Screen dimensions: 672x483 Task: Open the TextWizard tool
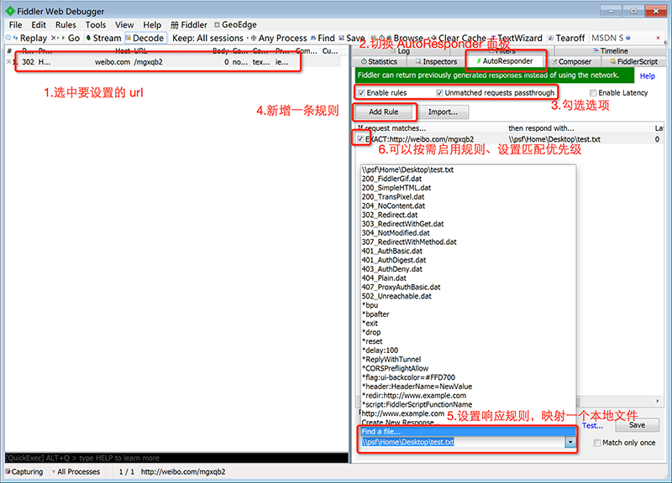(x=519, y=38)
